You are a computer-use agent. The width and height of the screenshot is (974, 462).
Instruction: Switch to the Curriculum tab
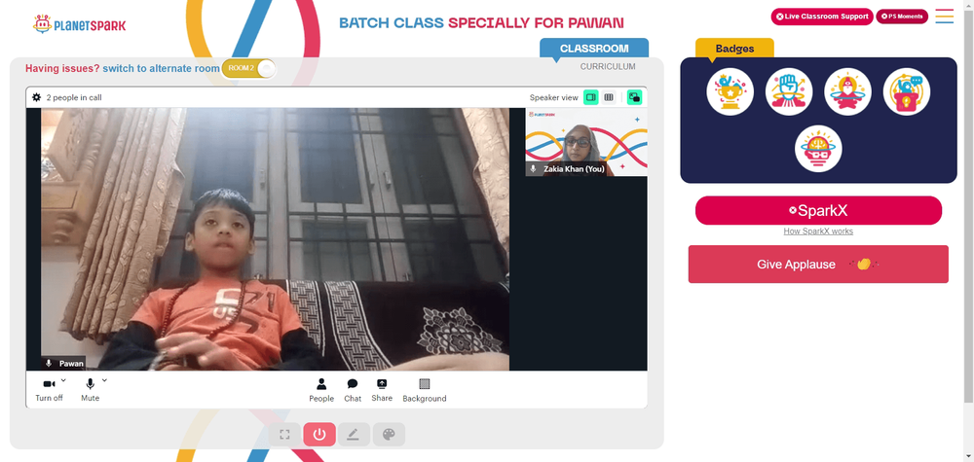pos(608,66)
